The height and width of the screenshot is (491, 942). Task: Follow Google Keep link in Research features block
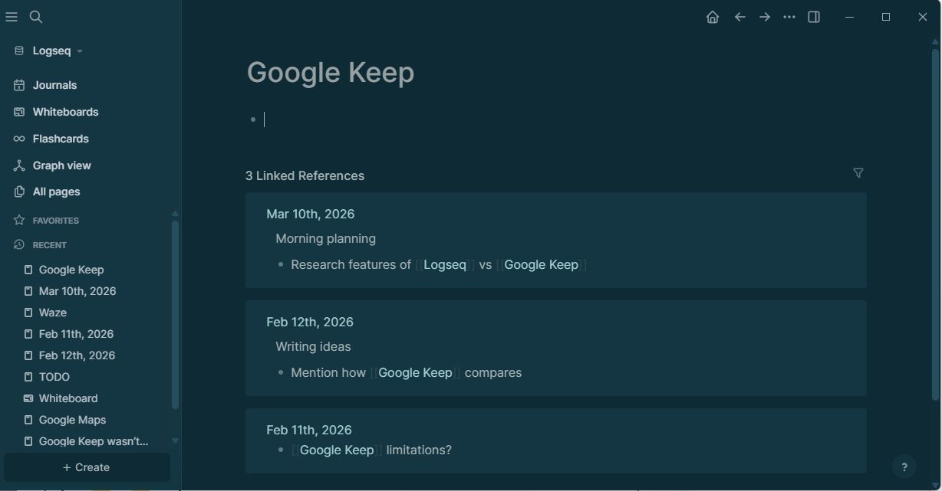pos(541,264)
